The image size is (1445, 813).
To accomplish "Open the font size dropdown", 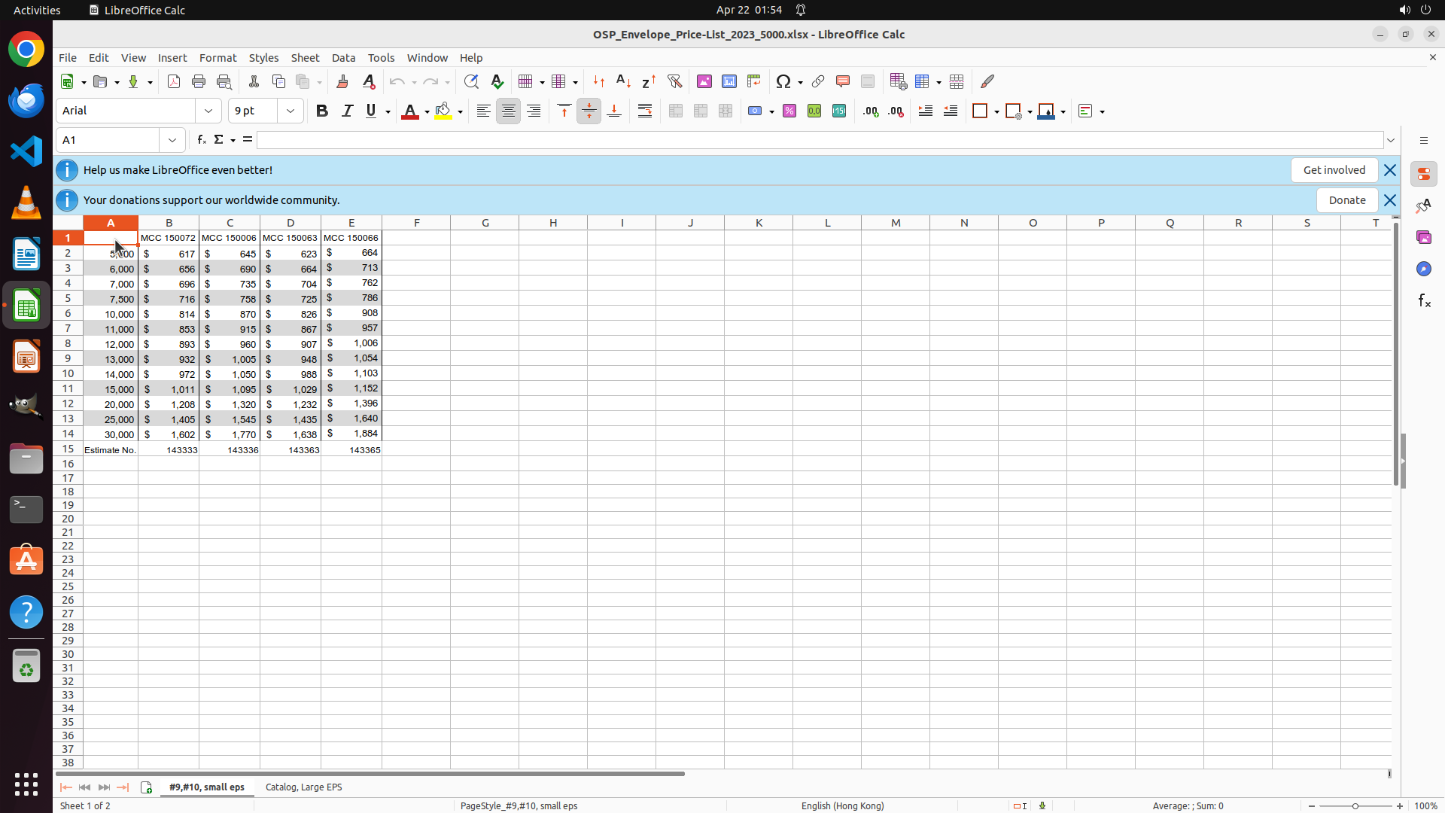I will pos(291,111).
